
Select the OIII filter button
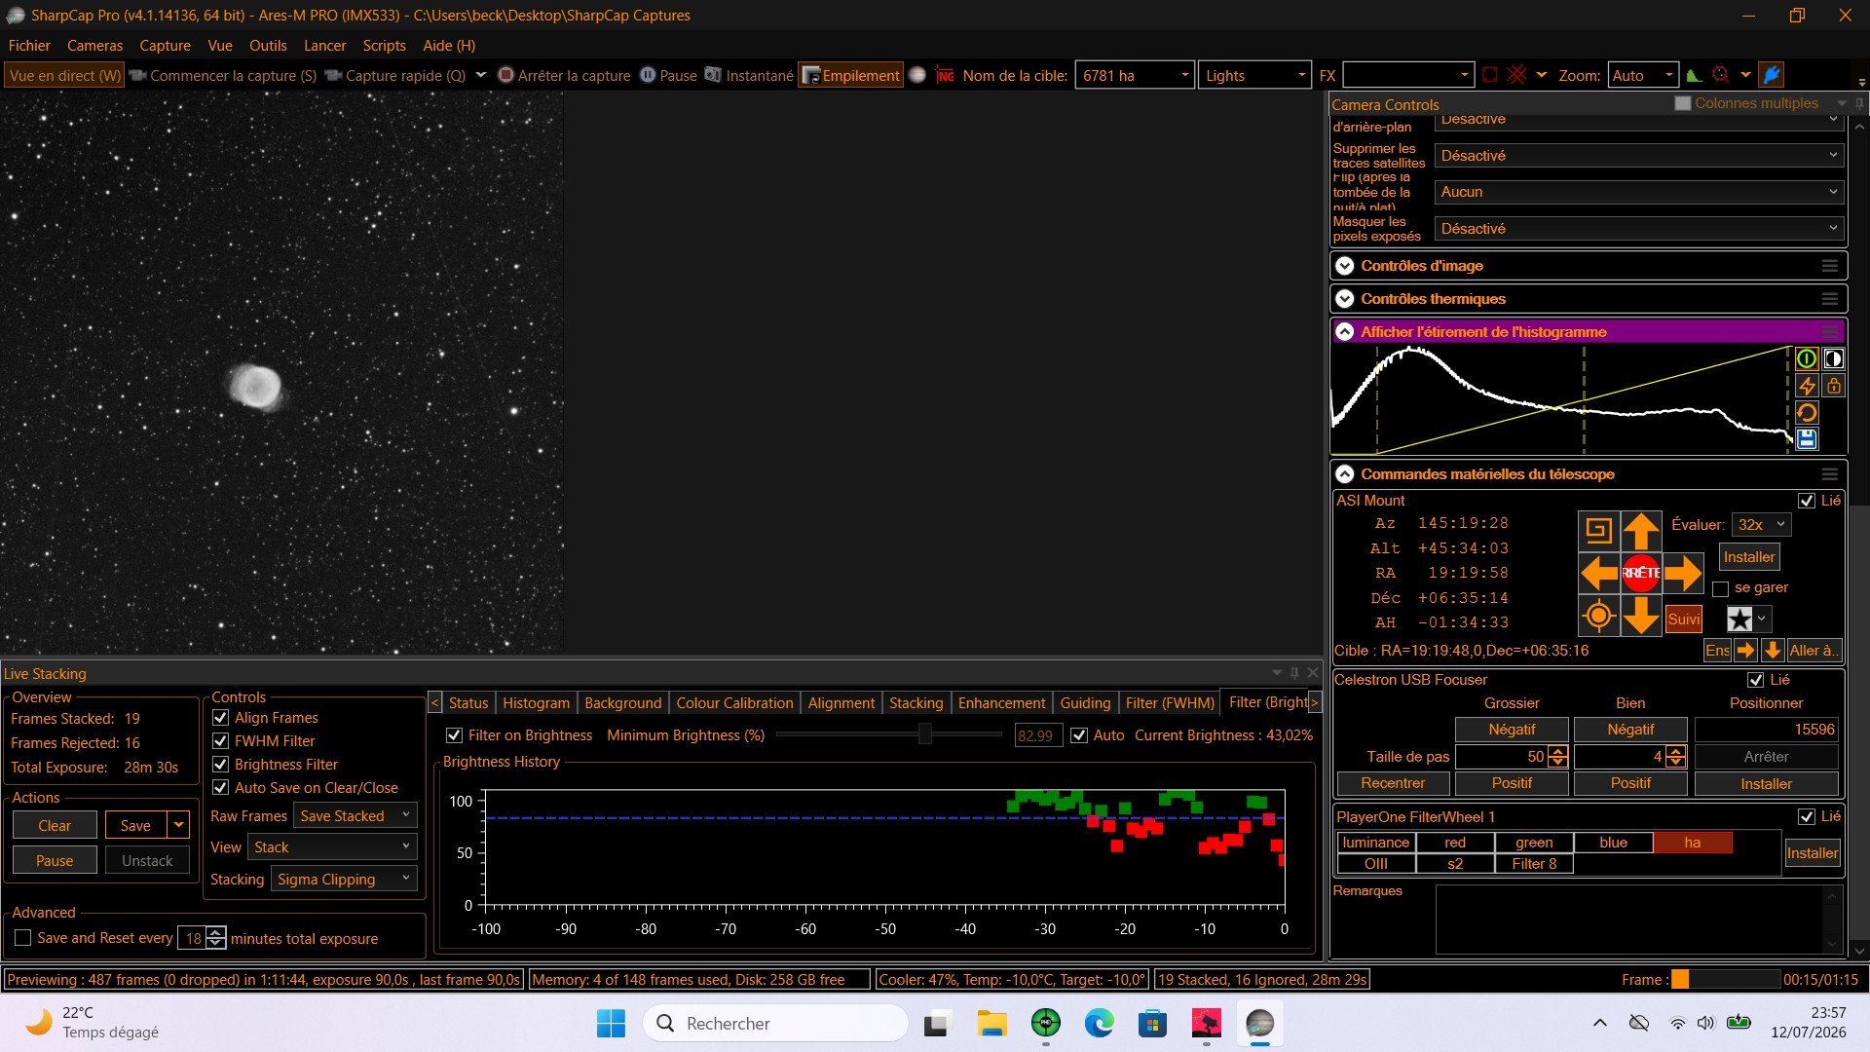tap(1376, 864)
